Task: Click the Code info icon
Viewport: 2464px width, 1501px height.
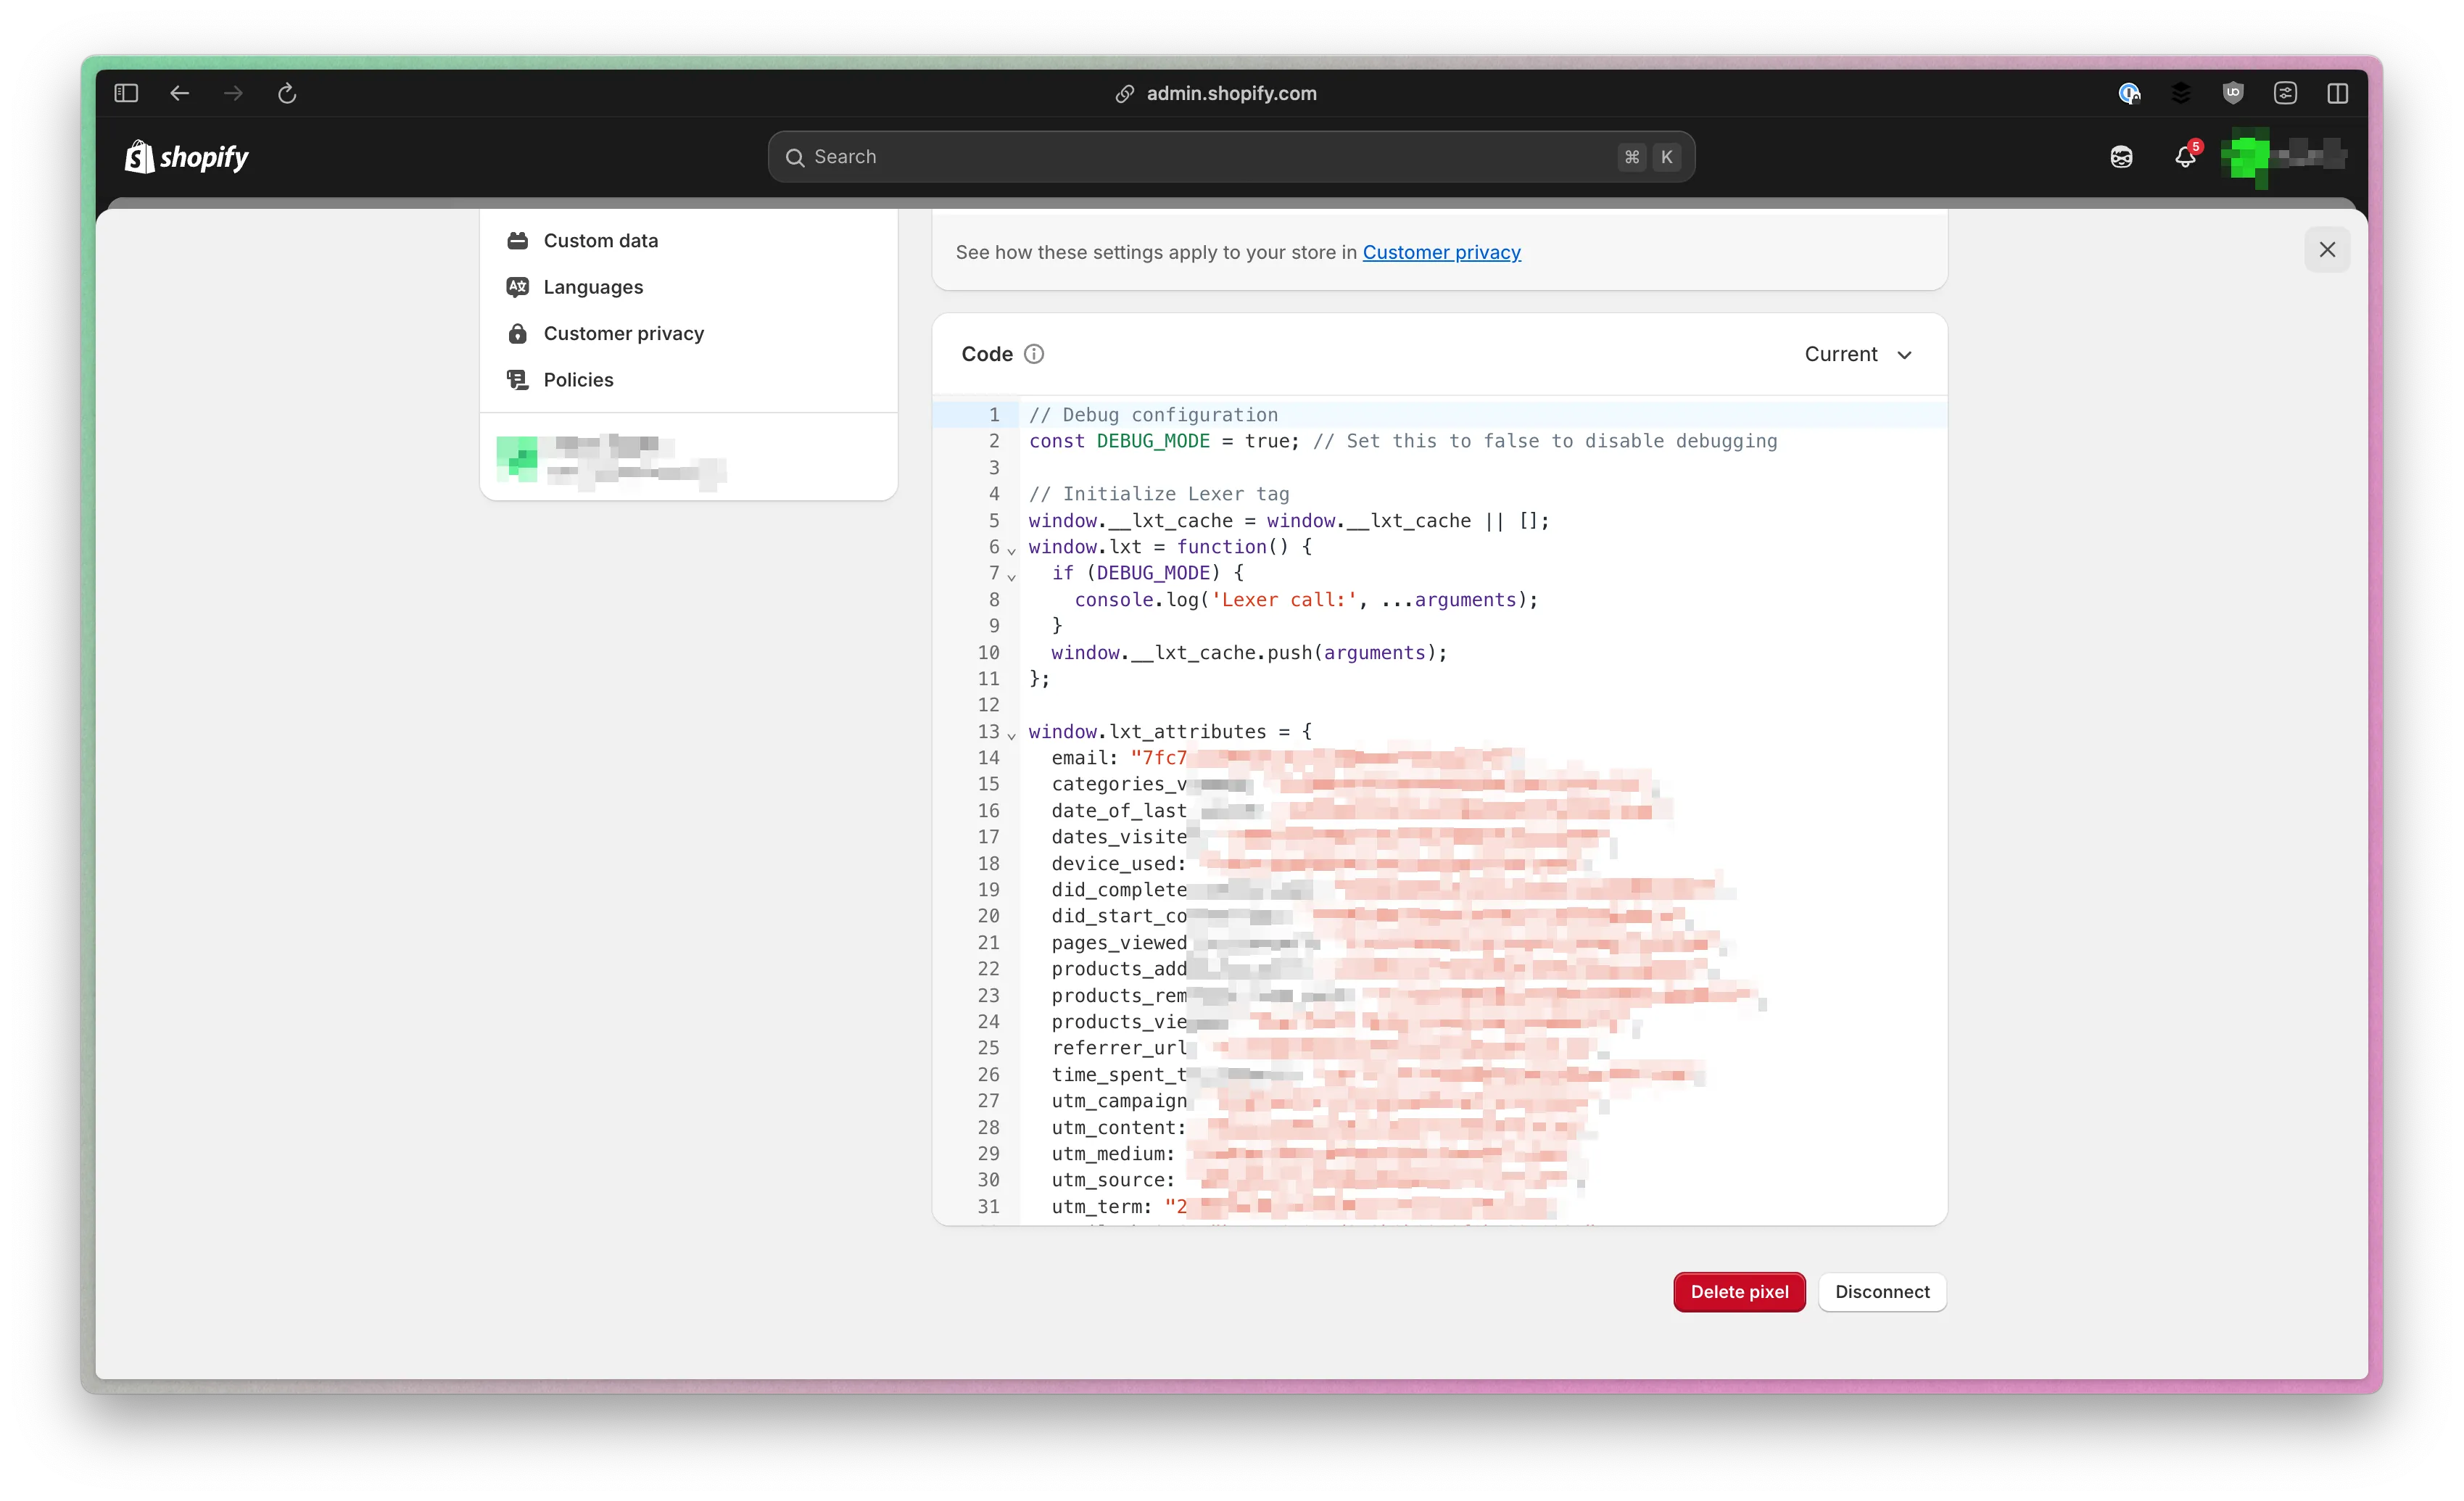Action: coord(1034,354)
